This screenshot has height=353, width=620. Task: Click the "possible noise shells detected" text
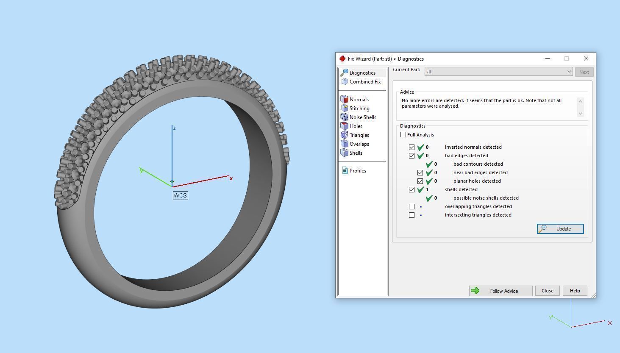point(486,198)
